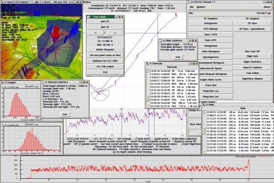Click the Thermals list scrollbar thumb
Screen dimensions: 274x183
[148, 98]
